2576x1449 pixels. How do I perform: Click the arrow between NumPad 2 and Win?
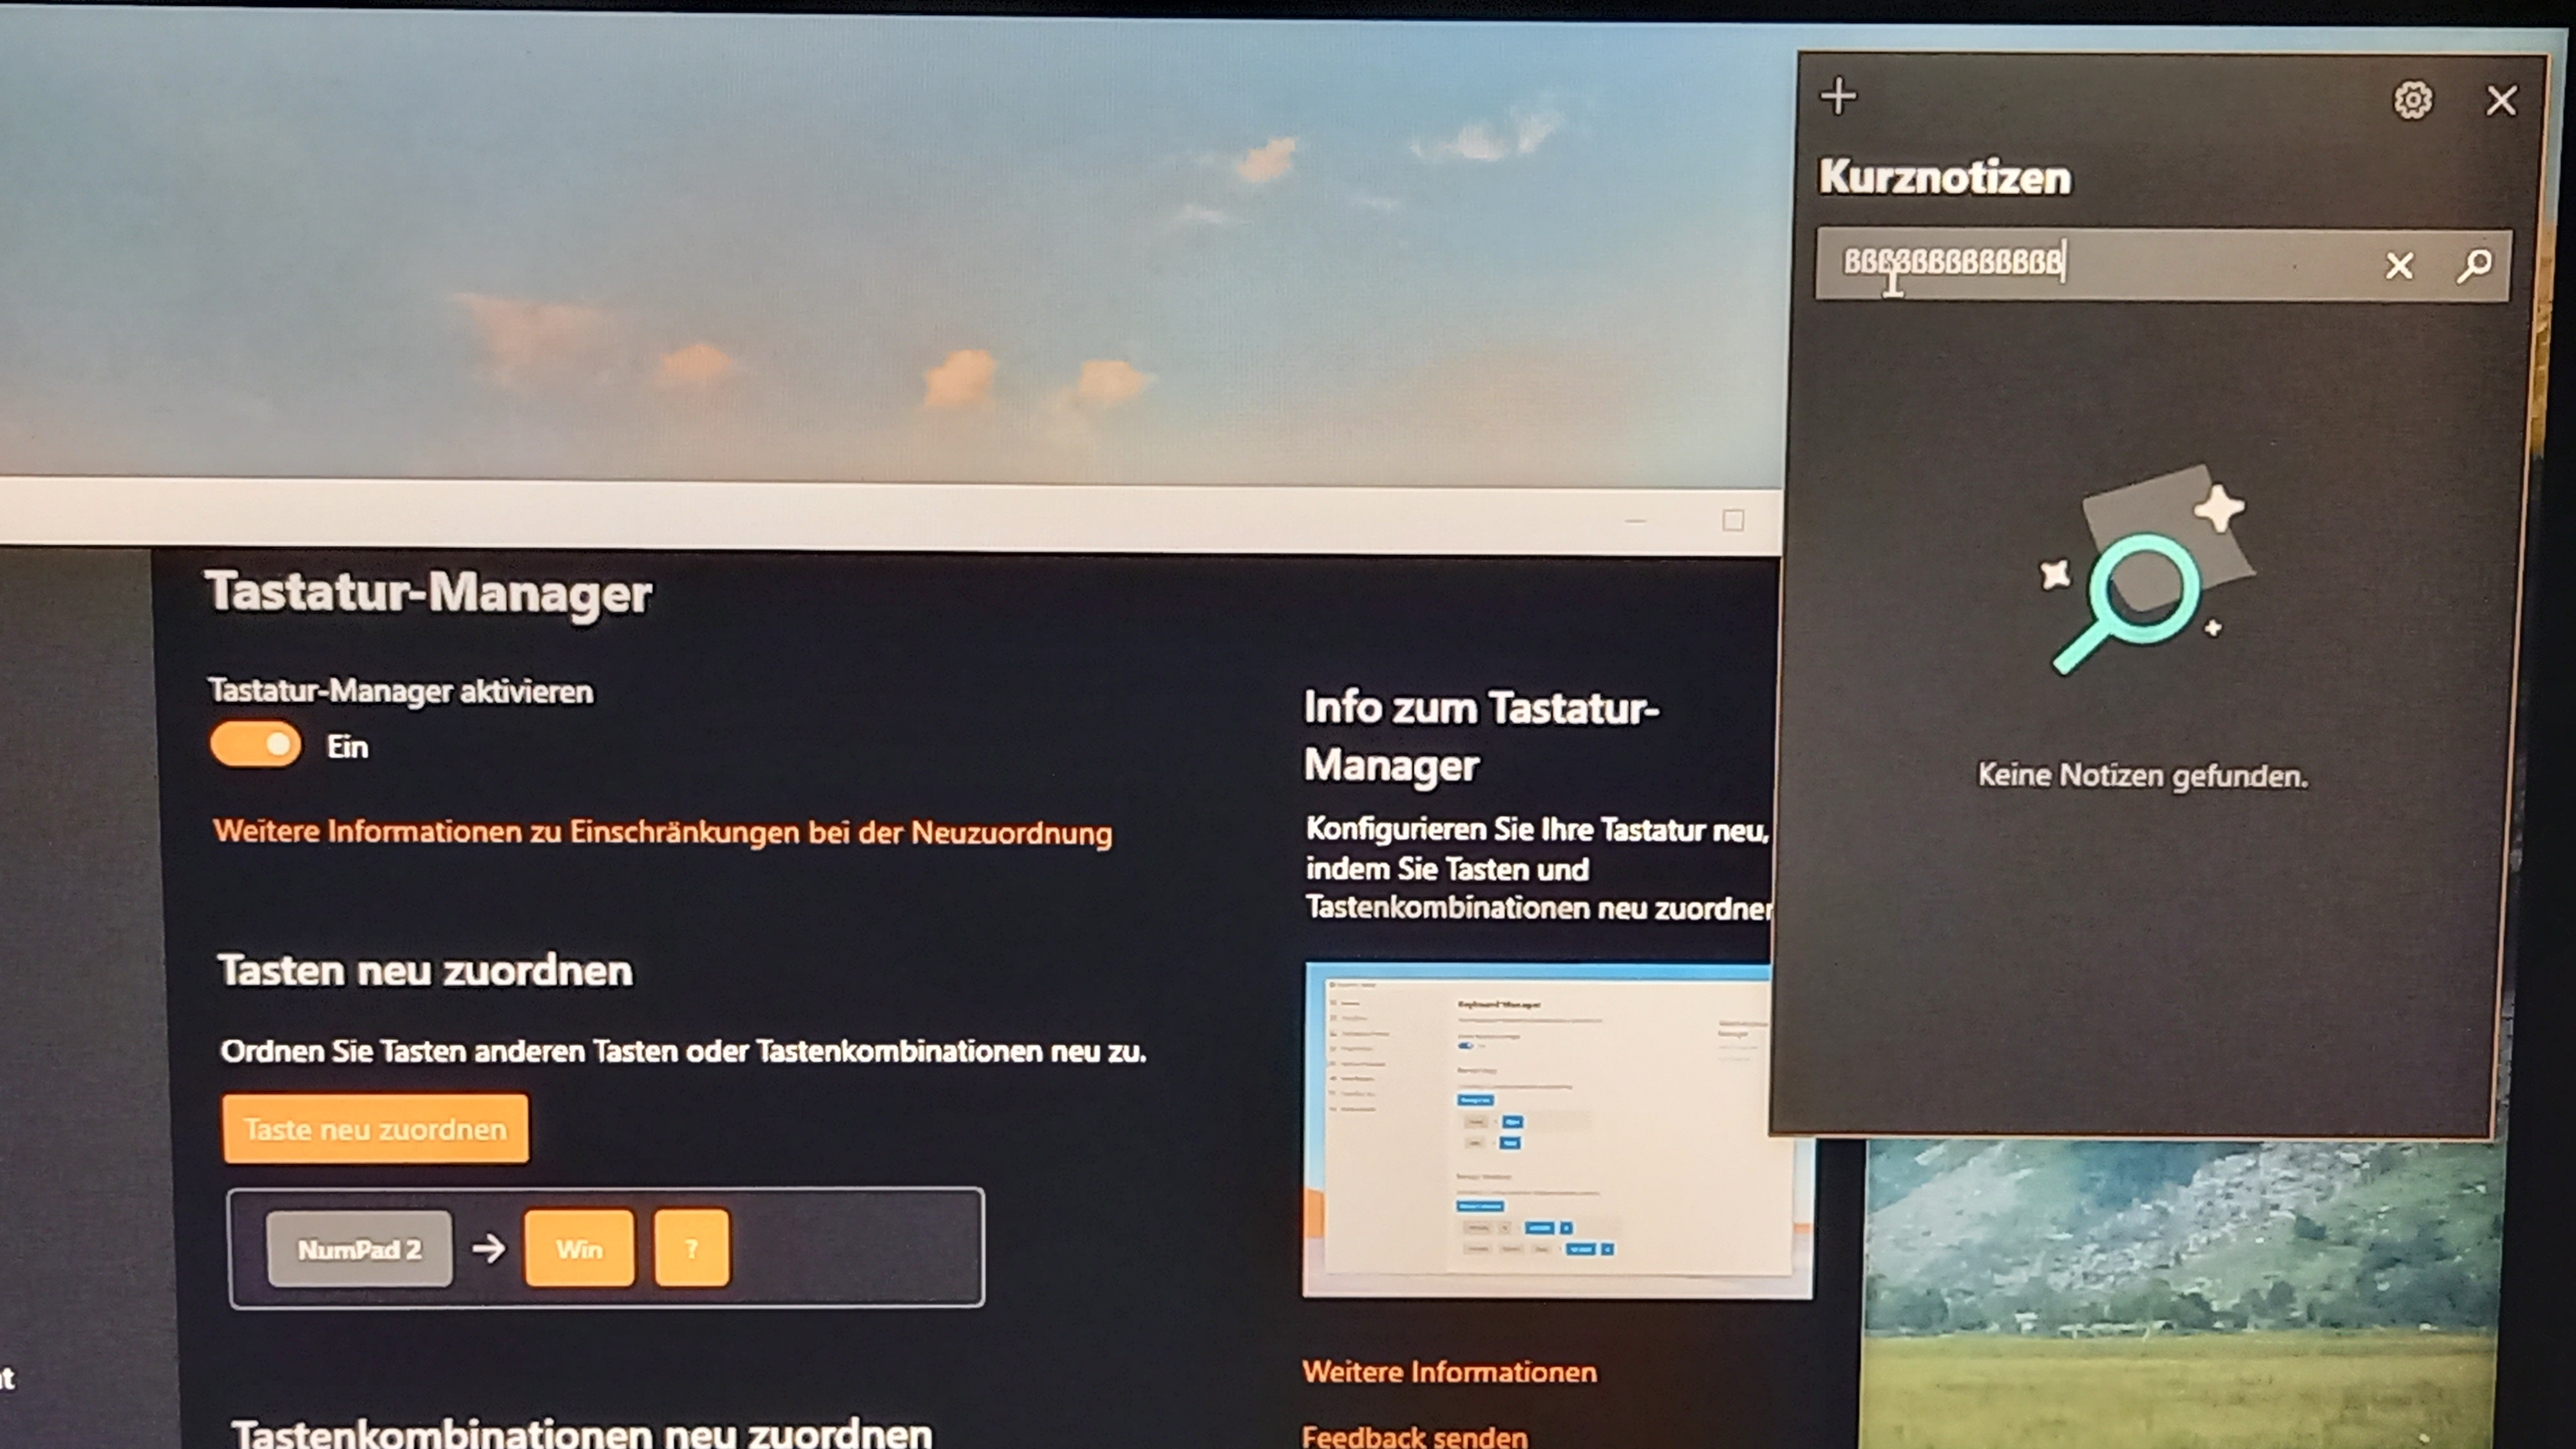click(488, 1248)
